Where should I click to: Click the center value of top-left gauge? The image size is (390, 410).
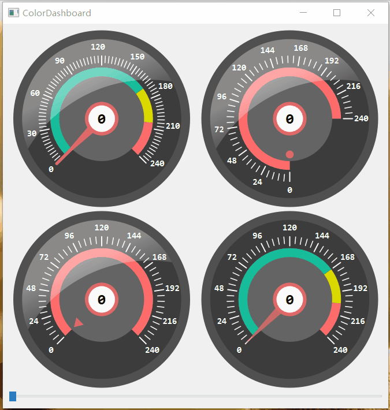[x=102, y=119]
